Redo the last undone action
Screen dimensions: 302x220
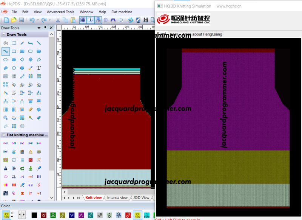pyautogui.click(x=44, y=20)
